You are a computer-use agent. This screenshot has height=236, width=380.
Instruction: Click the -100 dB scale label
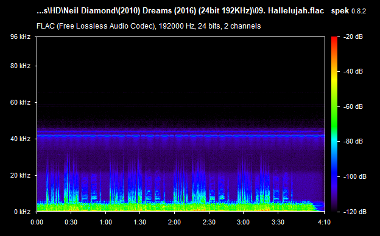[x=355, y=176]
